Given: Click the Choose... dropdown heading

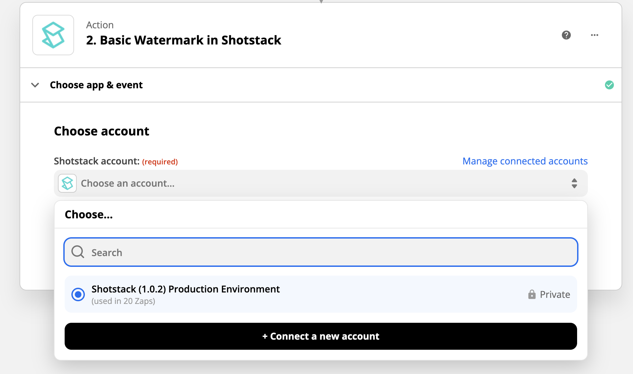Looking at the screenshot, I should 89,215.
